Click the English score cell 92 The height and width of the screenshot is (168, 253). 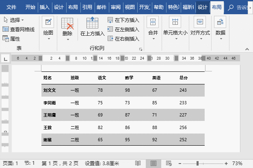tap(155, 140)
